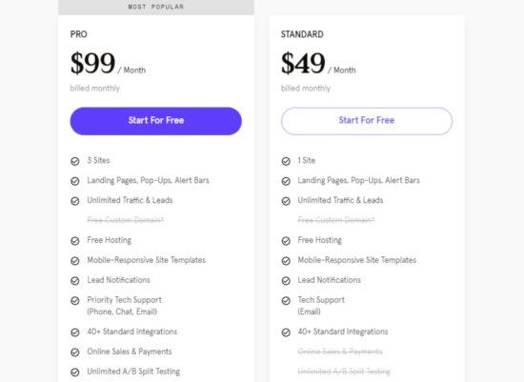Click Standard checkmark beside Mobile-Responsive Site Templates

(286, 261)
